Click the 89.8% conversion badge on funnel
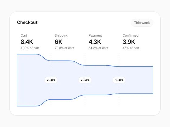Image resolution: width=170 pixels, height=127 pixels. 119,80
